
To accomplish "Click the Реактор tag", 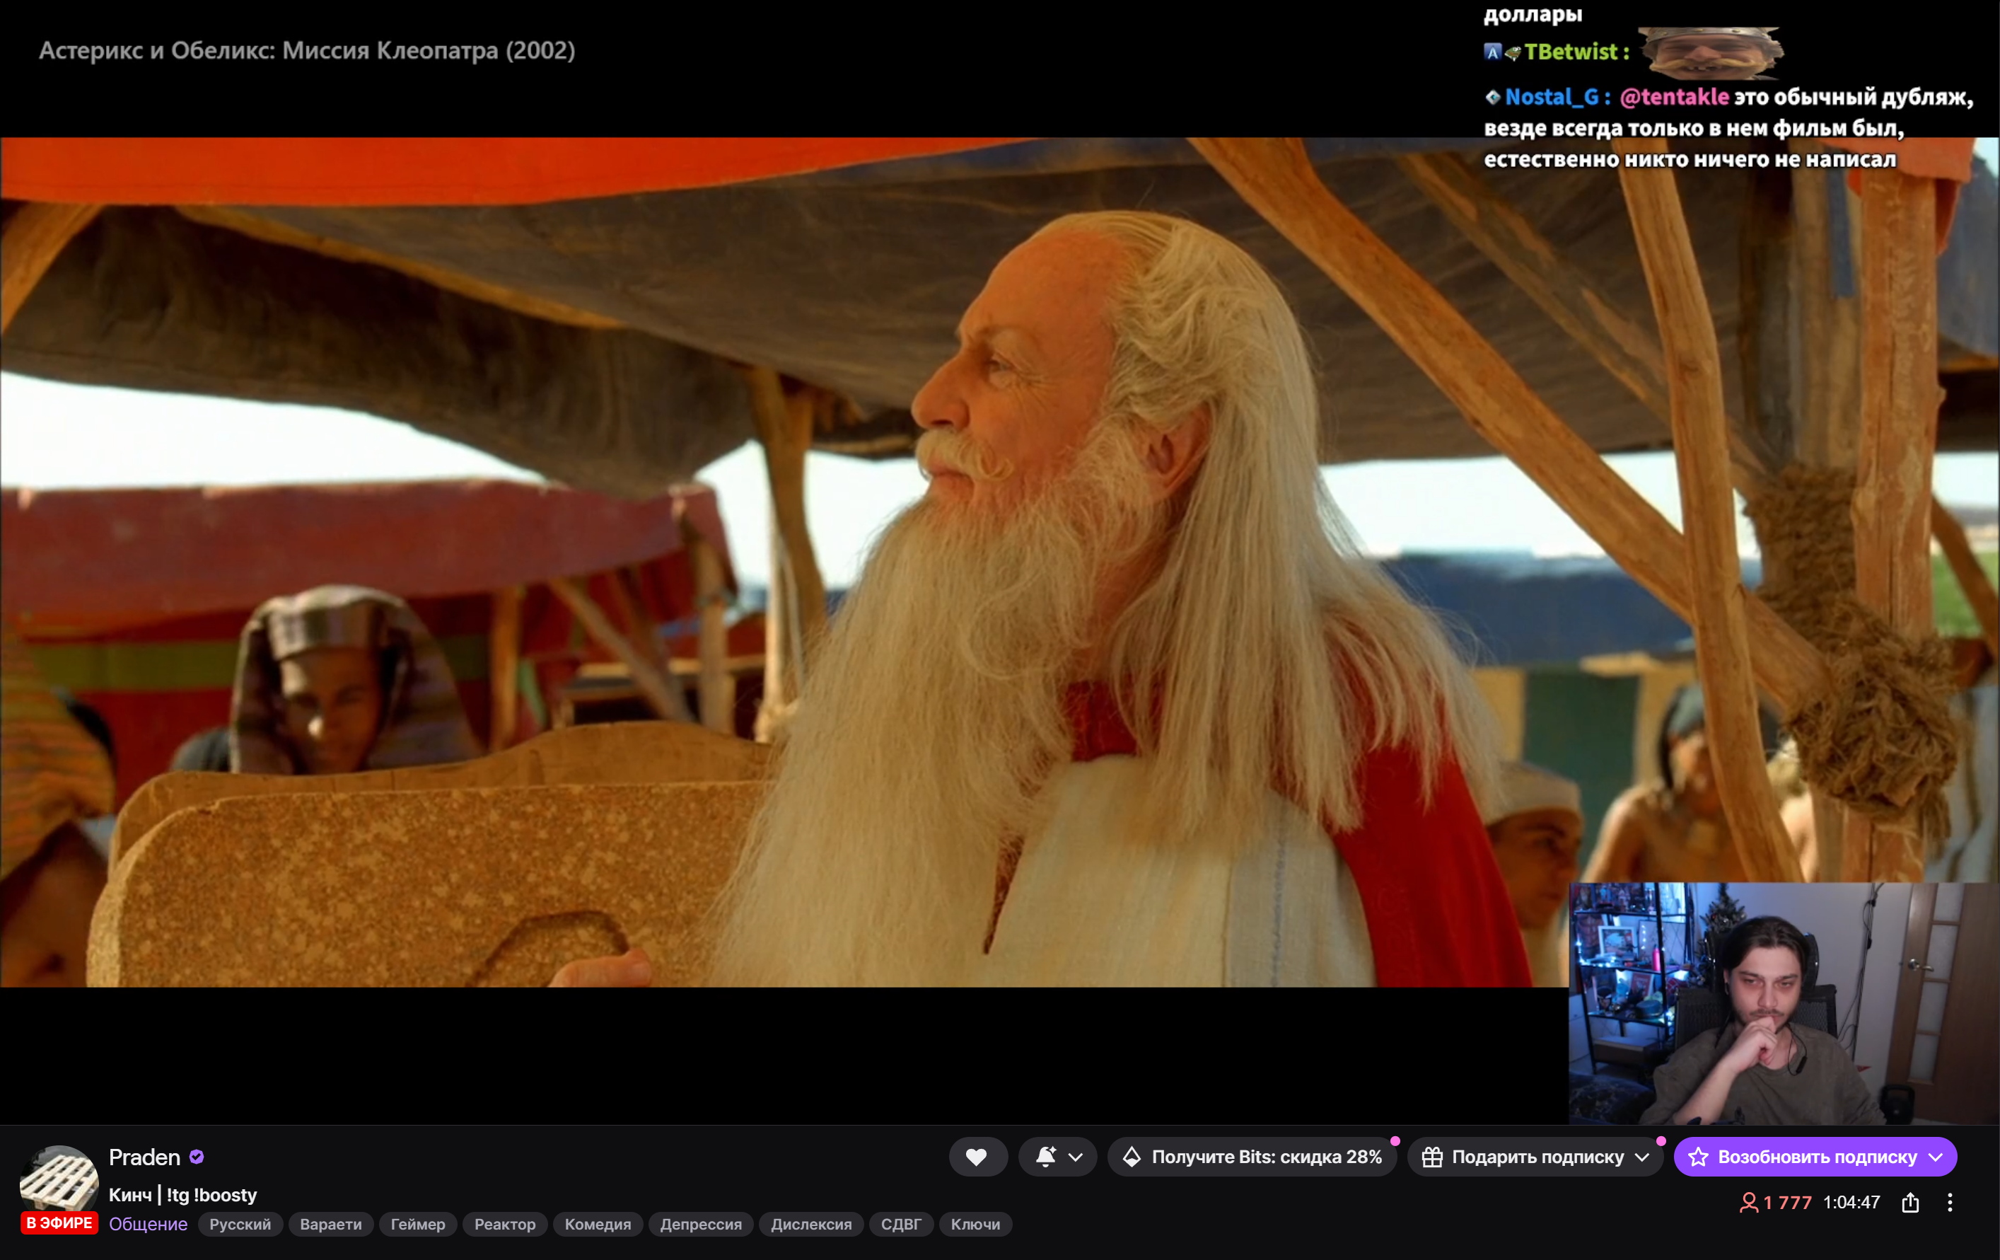I will click(504, 1224).
